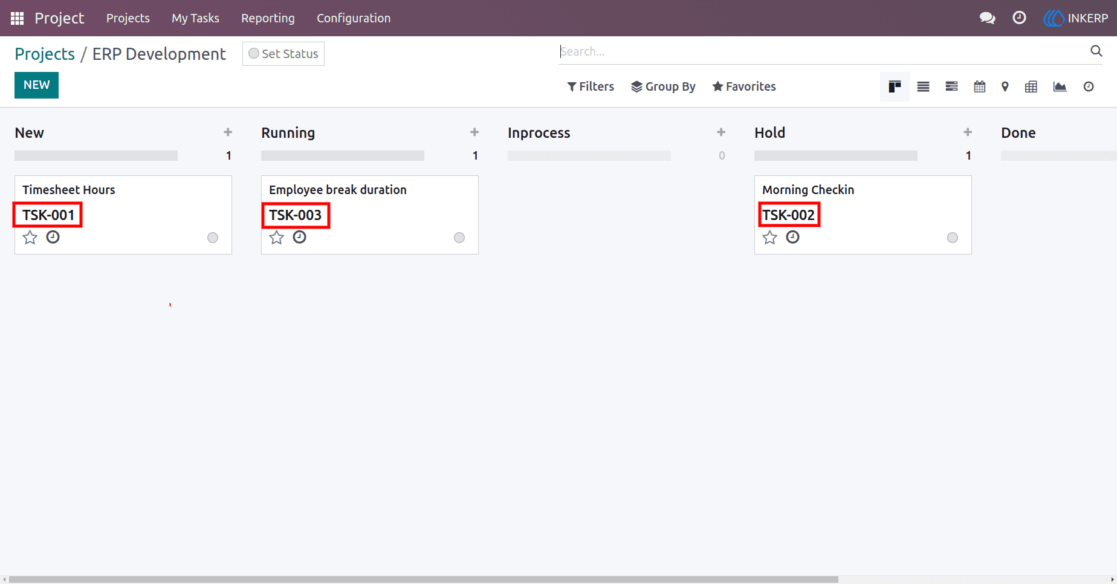Go back to Projects breadcrumb
The height and width of the screenshot is (584, 1117).
coord(45,54)
